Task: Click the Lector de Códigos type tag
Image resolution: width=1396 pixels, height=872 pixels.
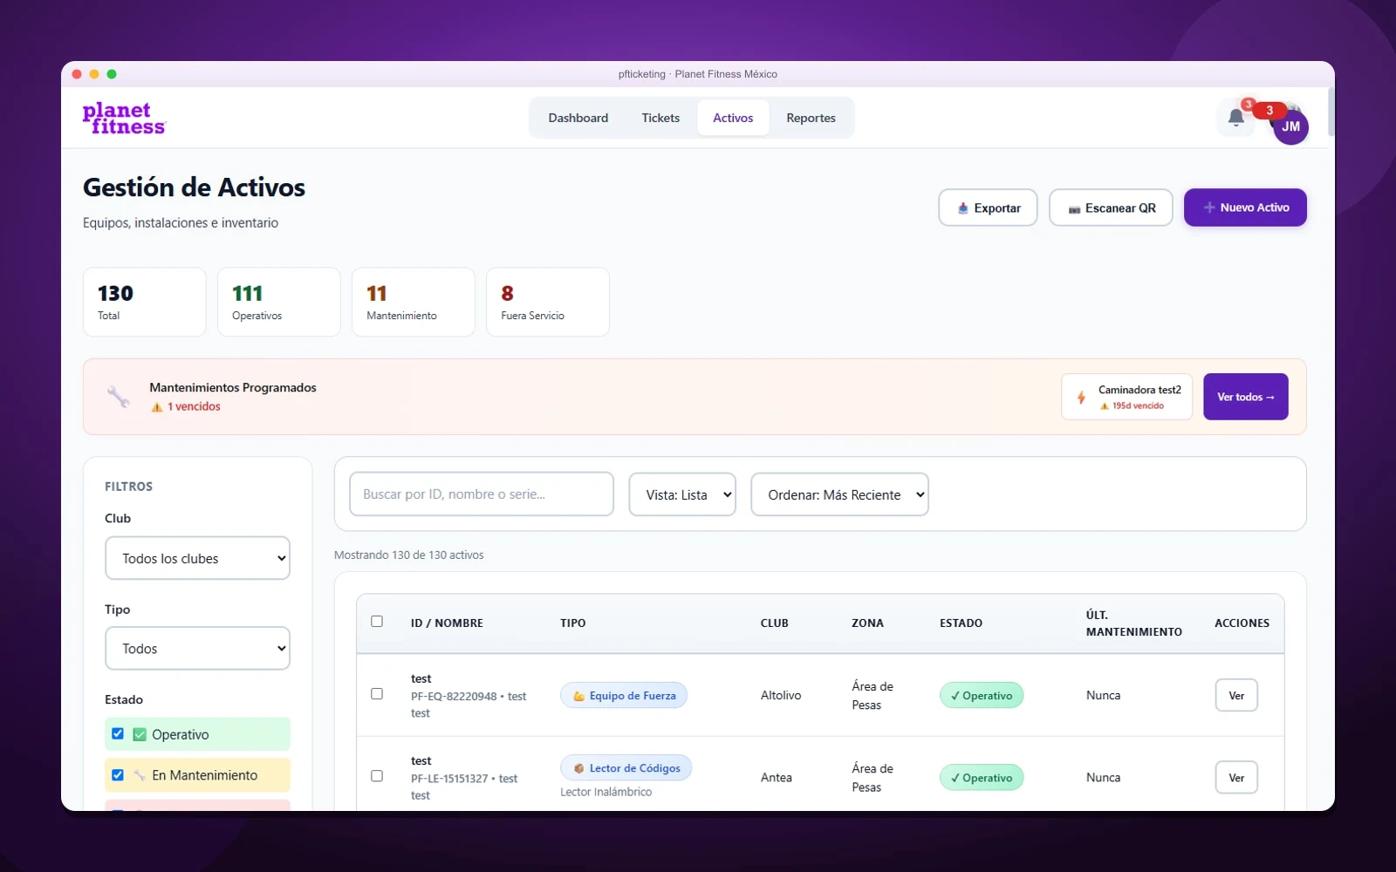Action: 626,767
